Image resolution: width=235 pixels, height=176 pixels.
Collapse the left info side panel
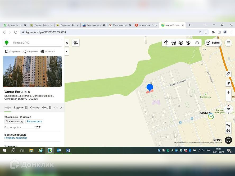coord(67,52)
